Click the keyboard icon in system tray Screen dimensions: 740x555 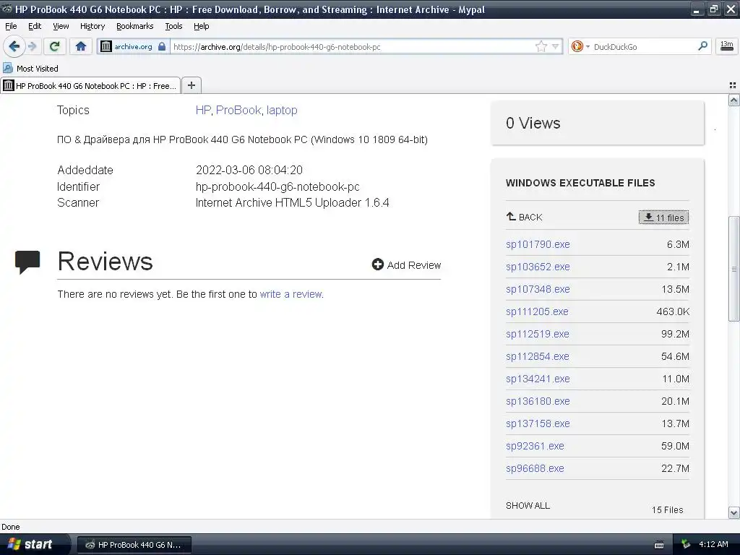pyautogui.click(x=659, y=545)
